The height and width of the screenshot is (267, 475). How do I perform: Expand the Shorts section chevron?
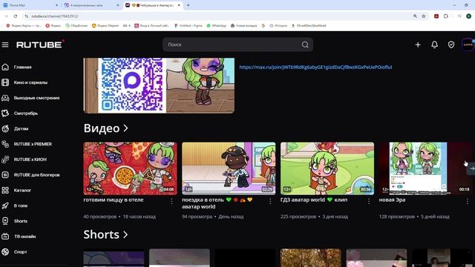[125, 234]
